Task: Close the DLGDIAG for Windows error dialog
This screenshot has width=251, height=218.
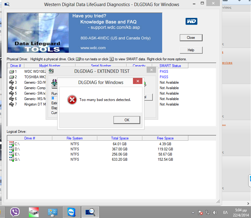Action: 138,81
